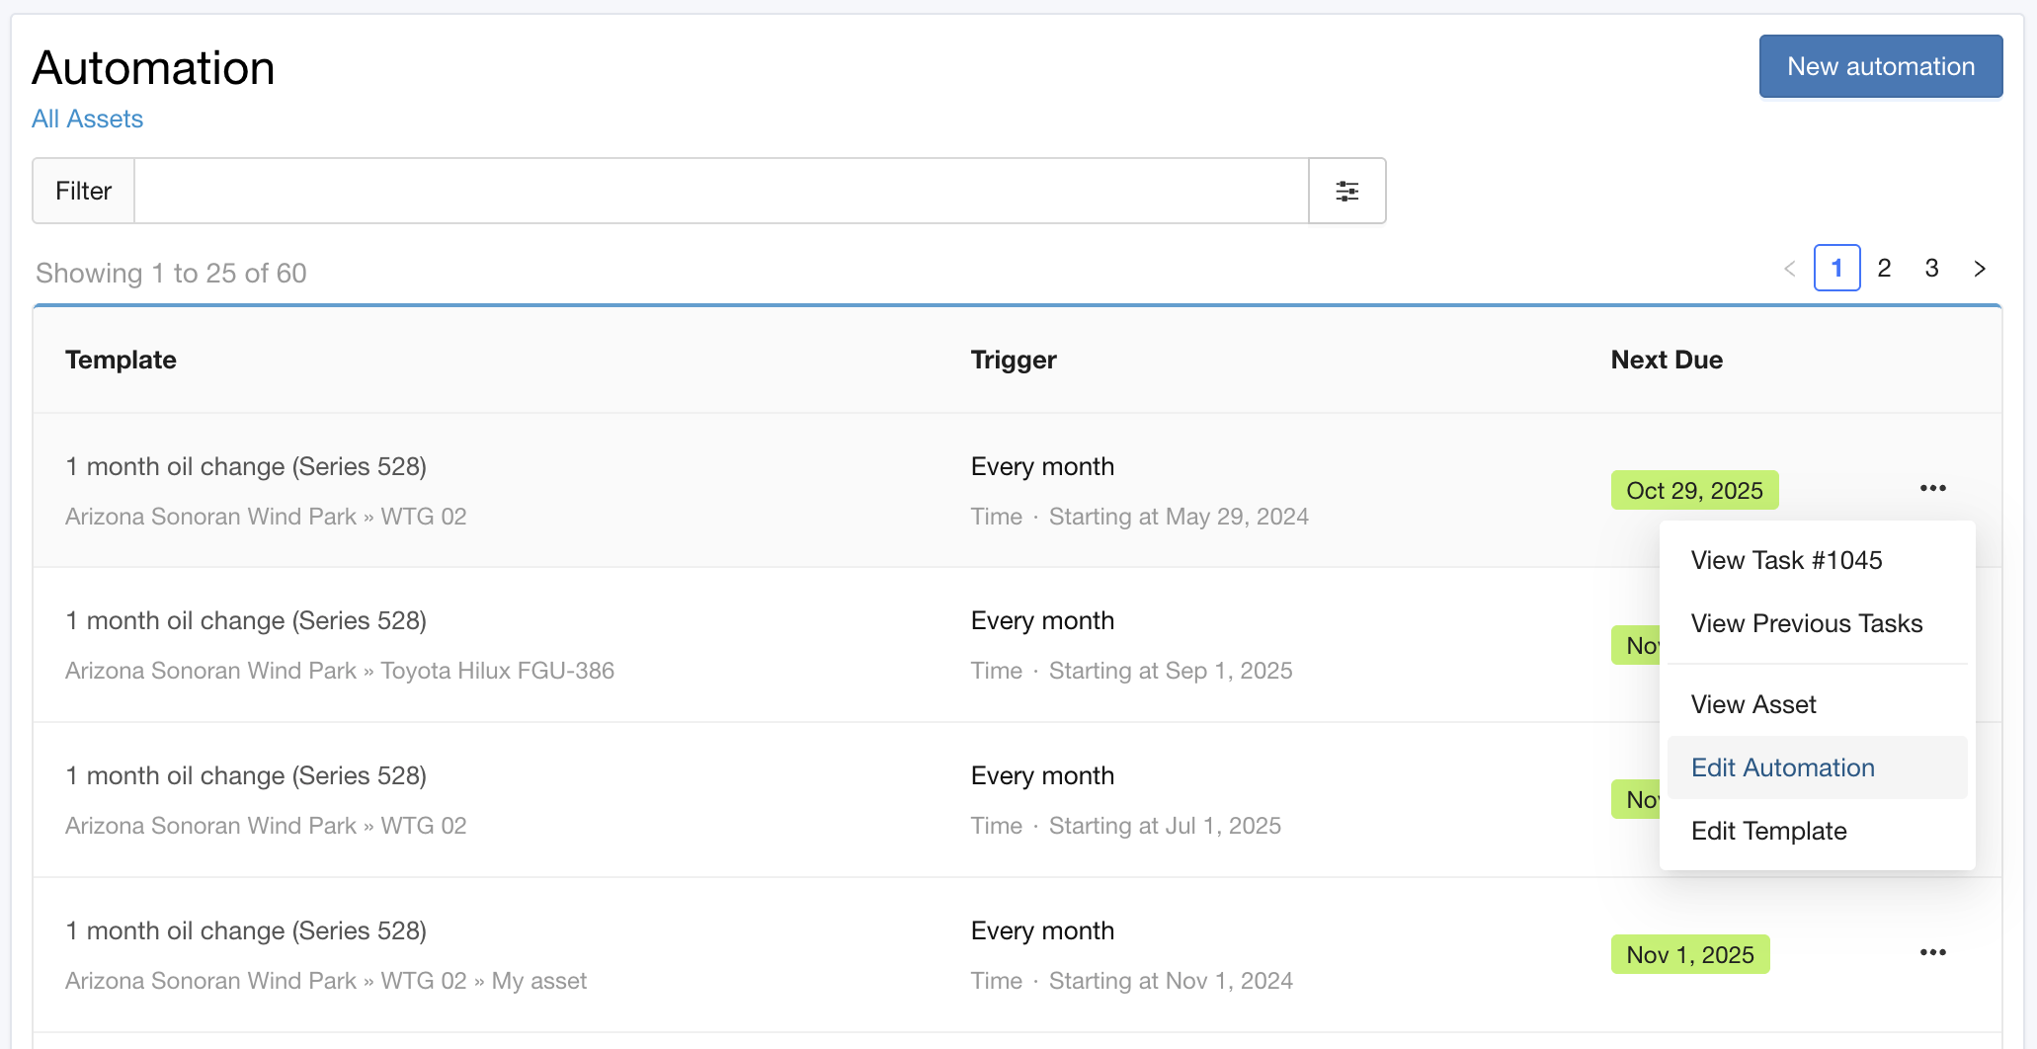
Task: Jump to page 2 of results
Action: click(x=1884, y=269)
